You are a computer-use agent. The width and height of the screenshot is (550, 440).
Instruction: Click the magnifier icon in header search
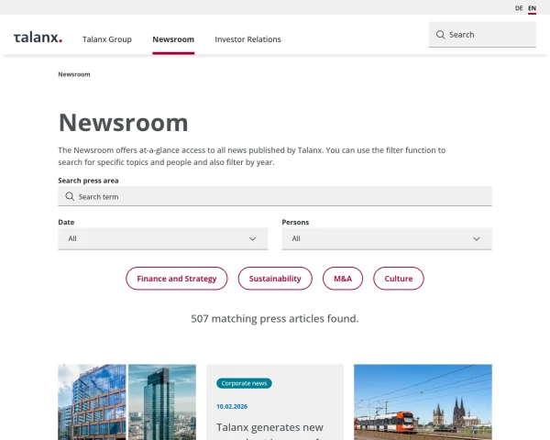pyautogui.click(x=441, y=35)
